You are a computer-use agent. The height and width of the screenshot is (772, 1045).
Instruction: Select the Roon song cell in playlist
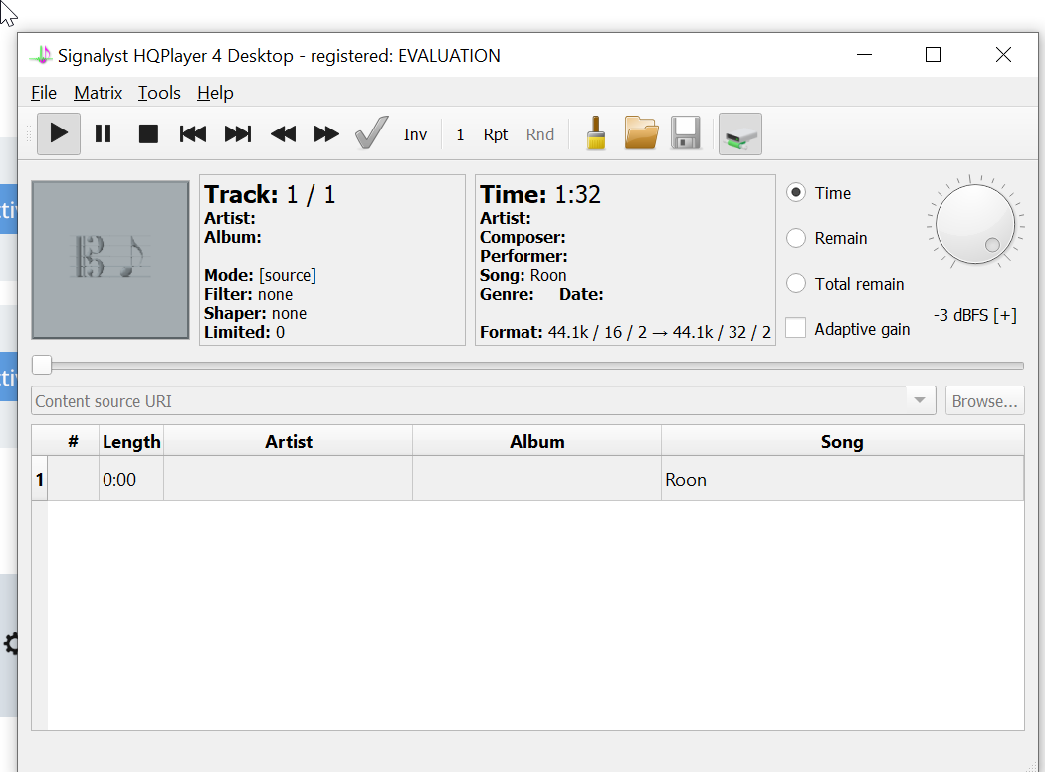tap(842, 479)
